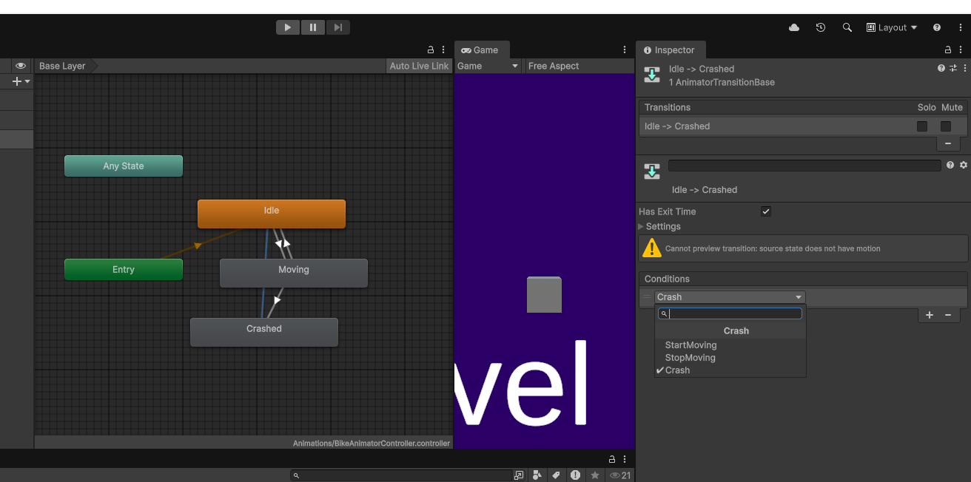Switch to the Game tab
The image size is (971, 482).
(x=482, y=50)
